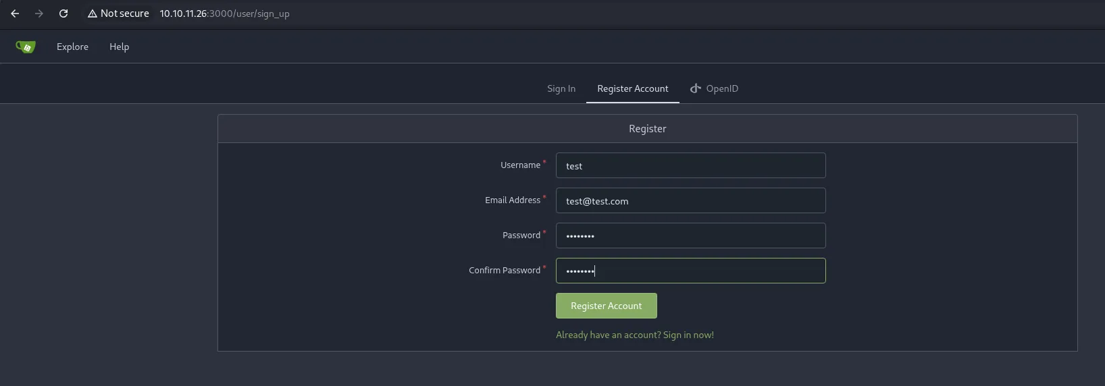Viewport: 1105px width, 386px height.
Task: Switch to the Sign In tab
Action: coord(561,88)
